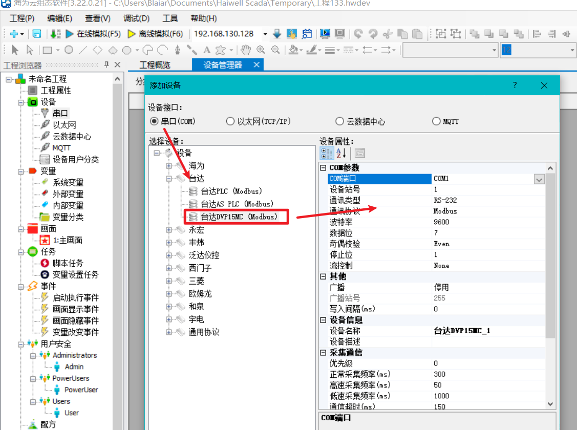Click the undo arrow icon
Viewport: 577px width, 430px height.
point(358,34)
